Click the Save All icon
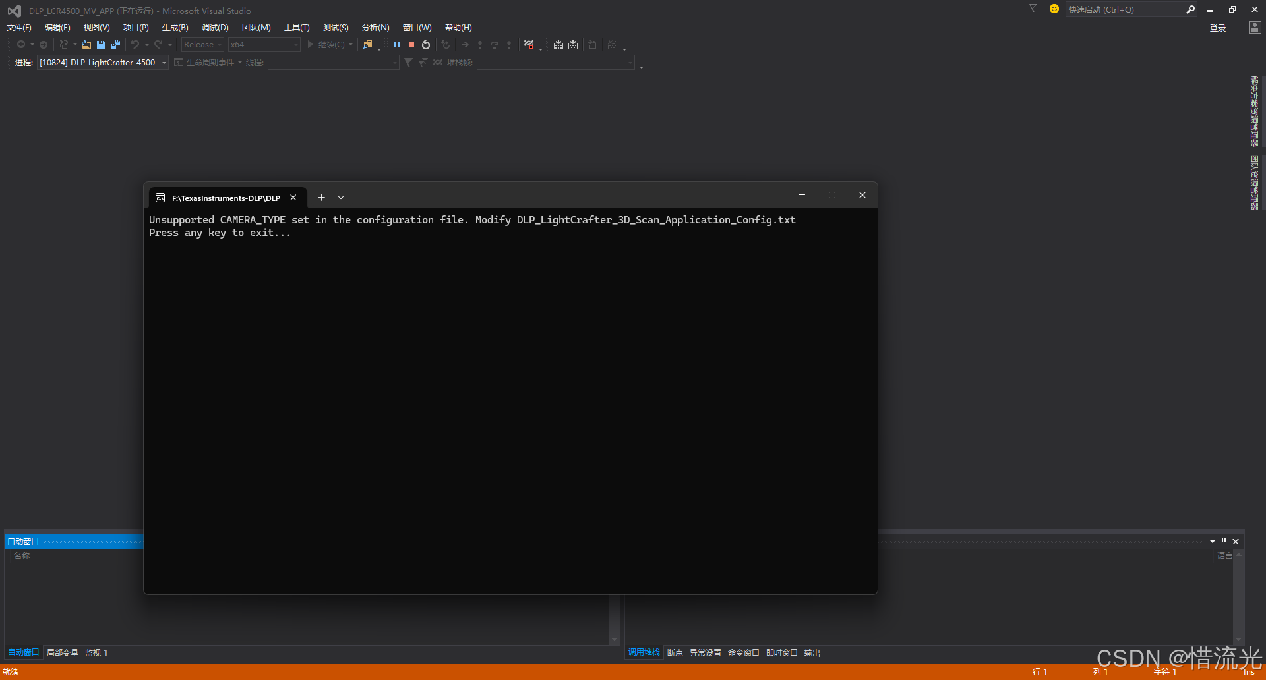Viewport: 1266px width, 680px height. click(x=115, y=45)
